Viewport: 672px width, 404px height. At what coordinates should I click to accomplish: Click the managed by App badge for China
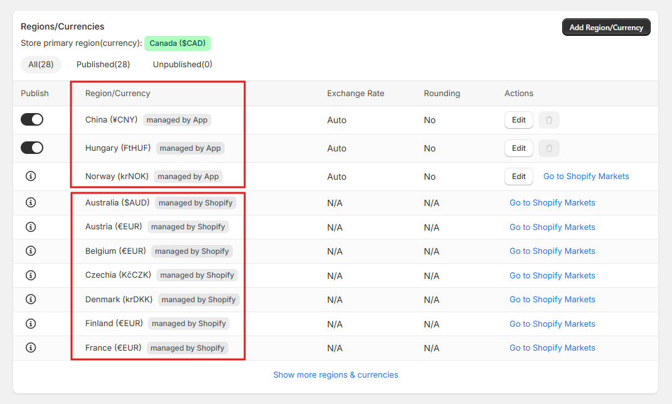tap(177, 120)
